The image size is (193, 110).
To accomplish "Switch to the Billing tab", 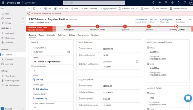I will click(x=72, y=35).
